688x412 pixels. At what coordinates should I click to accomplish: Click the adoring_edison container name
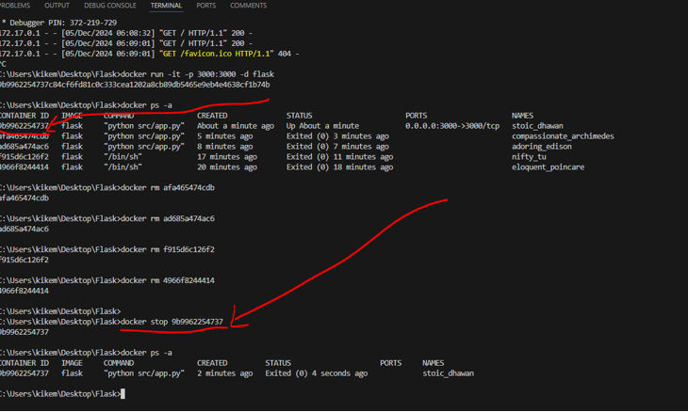[x=541, y=147]
